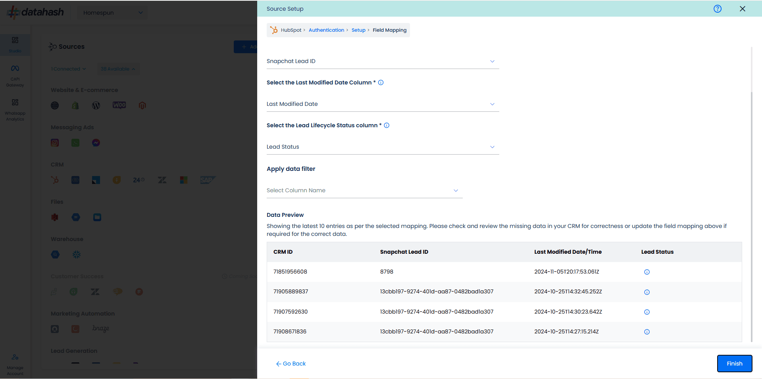The height and width of the screenshot is (379, 762).
Task: Click CRM ID cell 71905889837
Action: tap(291, 291)
